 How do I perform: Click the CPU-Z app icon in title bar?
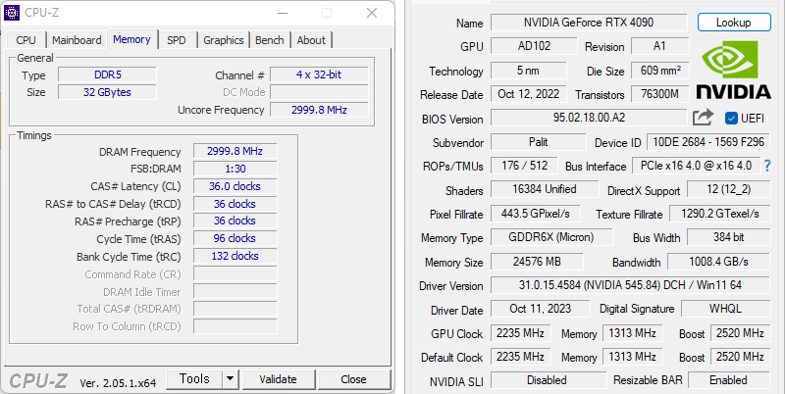[x=12, y=13]
